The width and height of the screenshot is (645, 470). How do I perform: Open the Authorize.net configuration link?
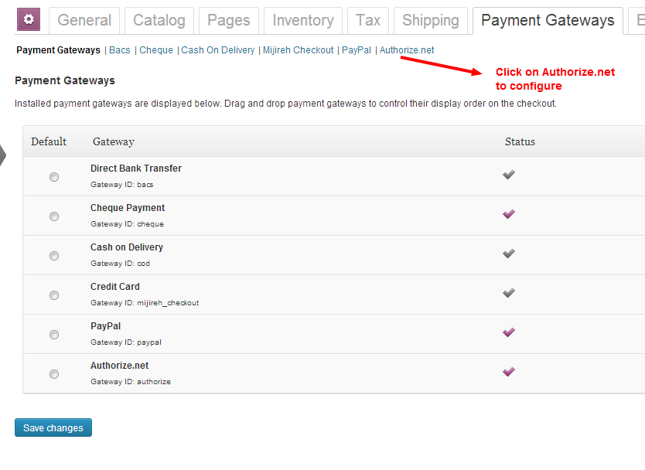[x=407, y=50]
